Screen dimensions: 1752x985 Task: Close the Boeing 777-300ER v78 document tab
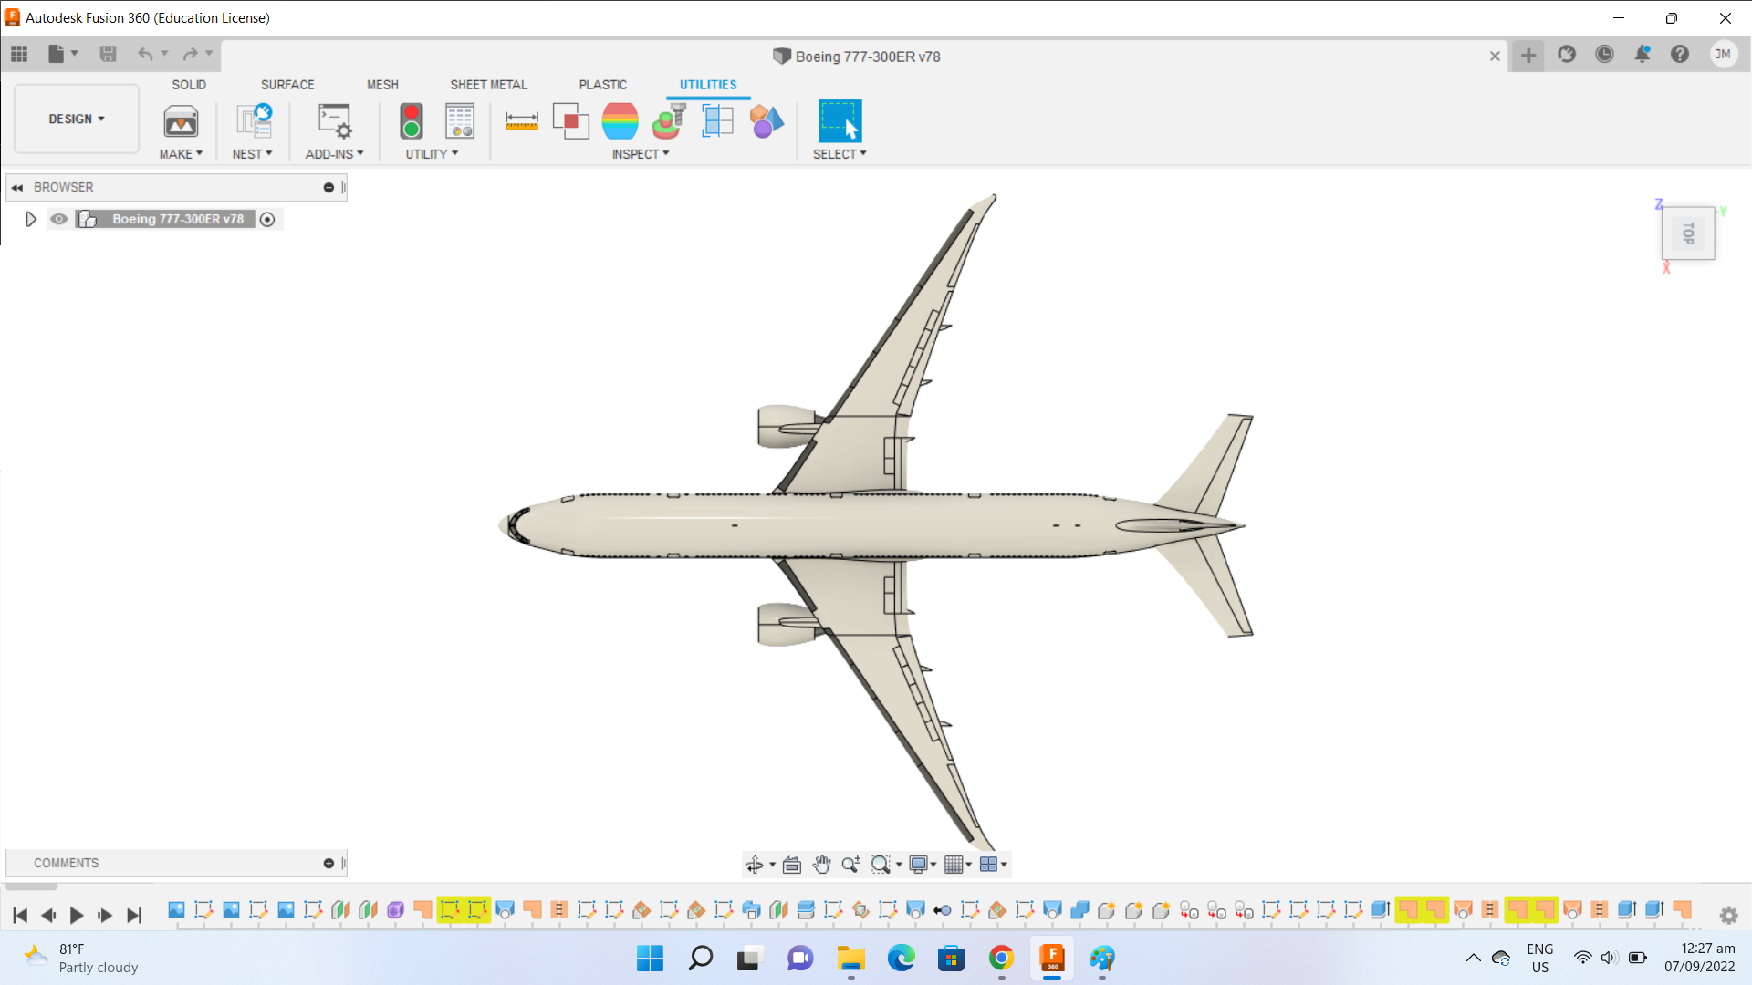1495,56
